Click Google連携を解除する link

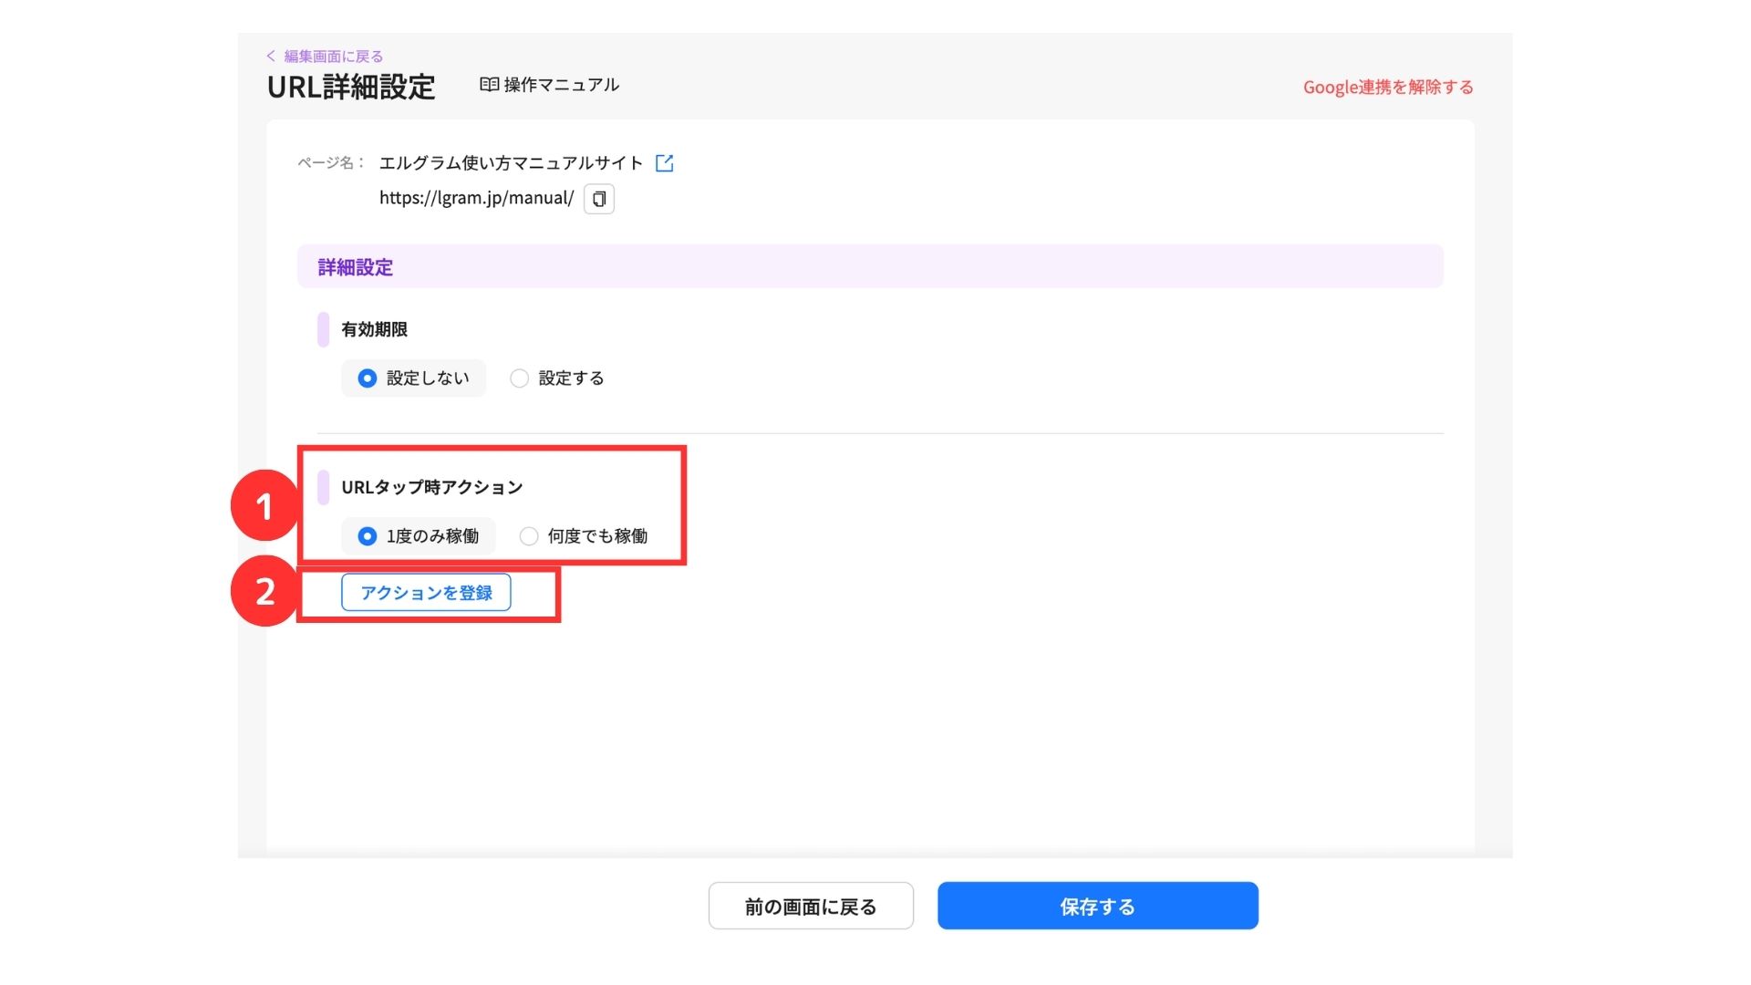pos(1387,88)
